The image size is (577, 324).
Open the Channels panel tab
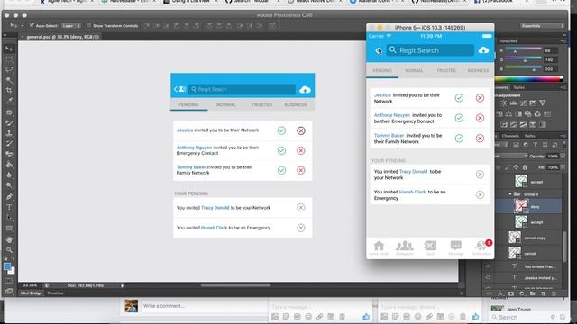(x=510, y=136)
